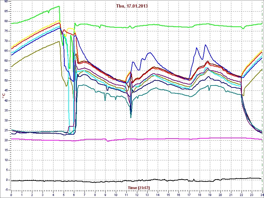Select the '40' label on temperature axis
The image size is (264, 198).
(6, 101)
